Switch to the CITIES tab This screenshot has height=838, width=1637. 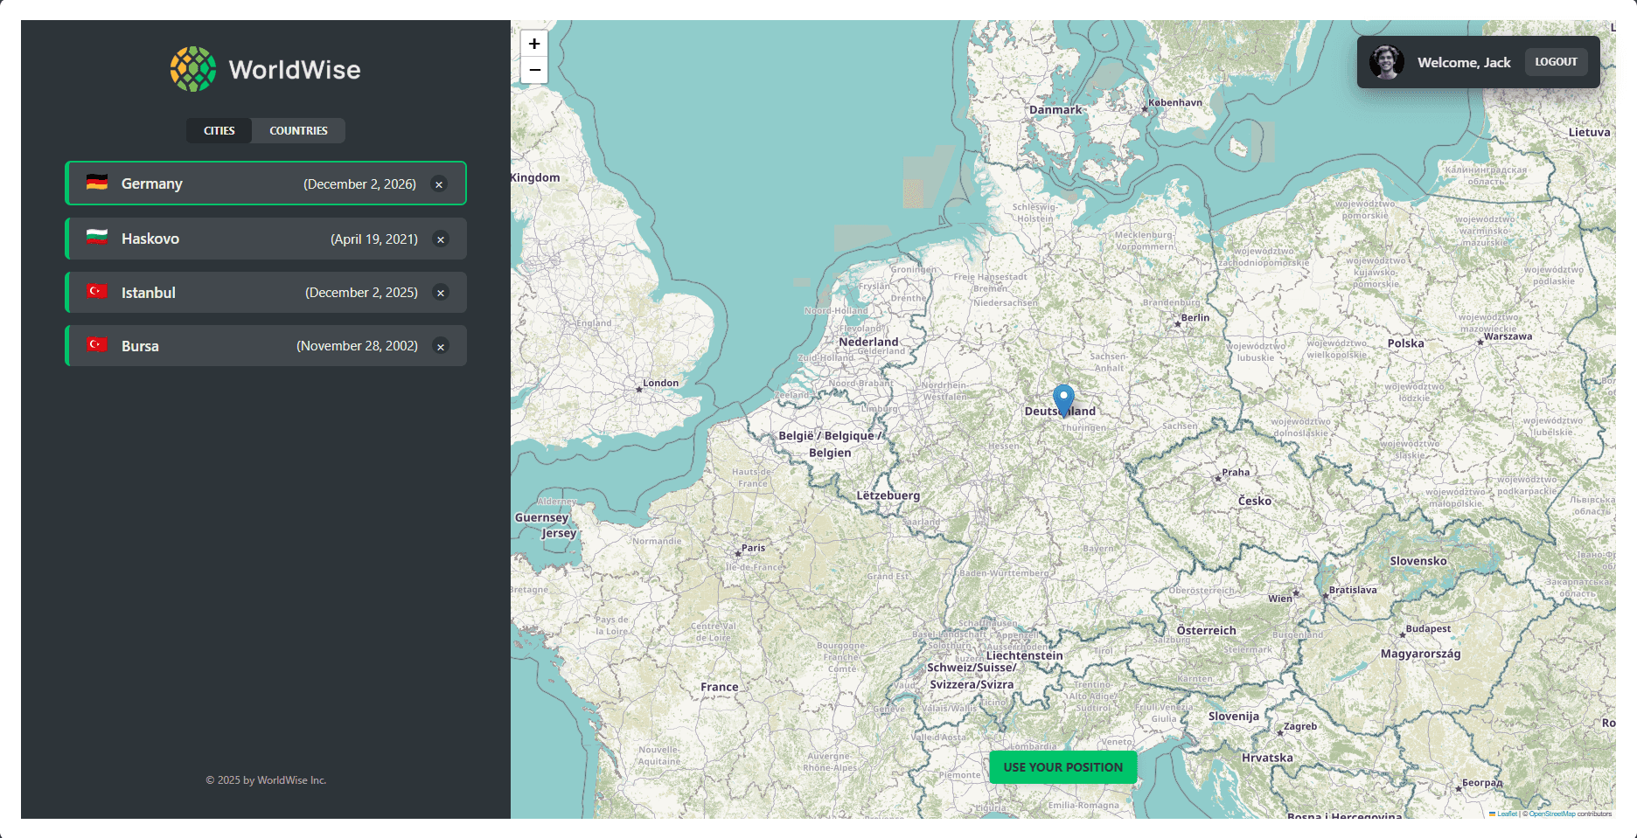coord(218,130)
